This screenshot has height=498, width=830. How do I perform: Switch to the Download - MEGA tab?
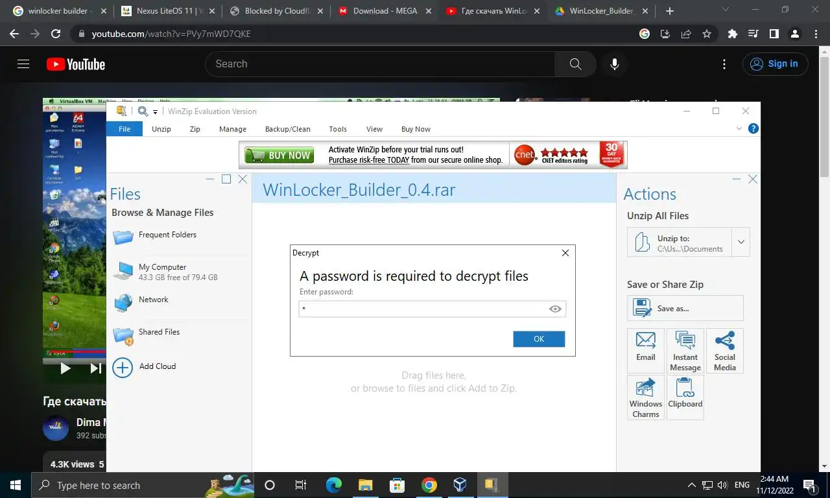[383, 11]
